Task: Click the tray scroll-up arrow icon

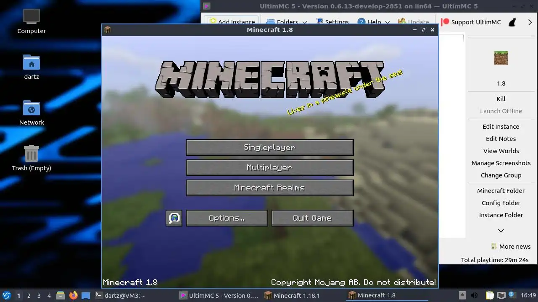Action: [462, 295]
